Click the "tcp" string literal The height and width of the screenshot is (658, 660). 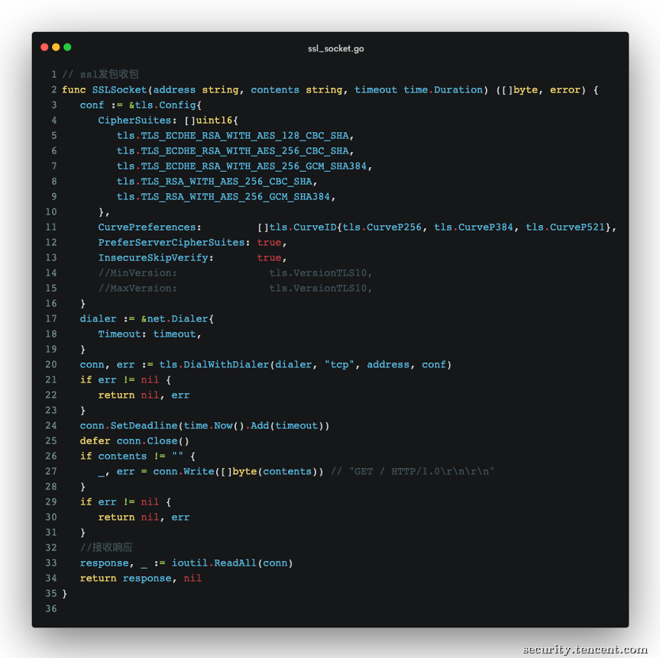point(339,365)
